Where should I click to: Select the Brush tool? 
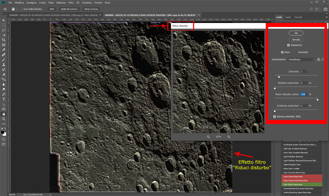[x=4, y=60]
